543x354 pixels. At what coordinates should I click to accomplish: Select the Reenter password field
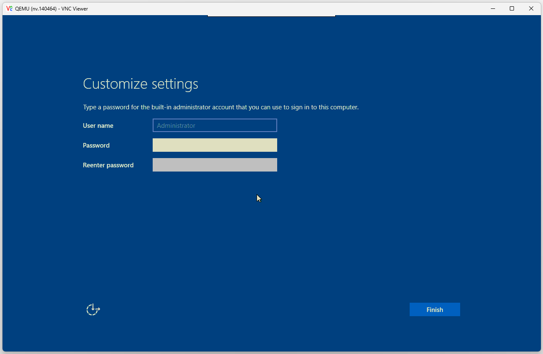point(215,165)
